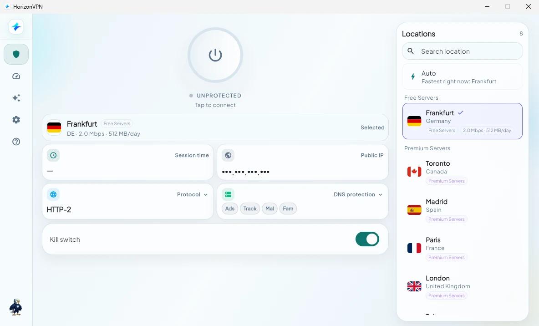Screen dimensions: 539x326
Task: Toggle the Ads DNS filter chip
Action: 229,209
